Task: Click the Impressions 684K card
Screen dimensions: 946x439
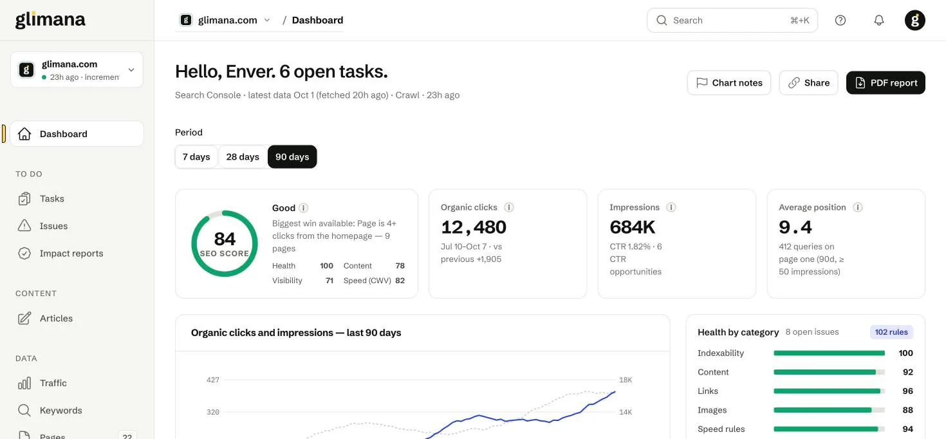Action: [677, 243]
